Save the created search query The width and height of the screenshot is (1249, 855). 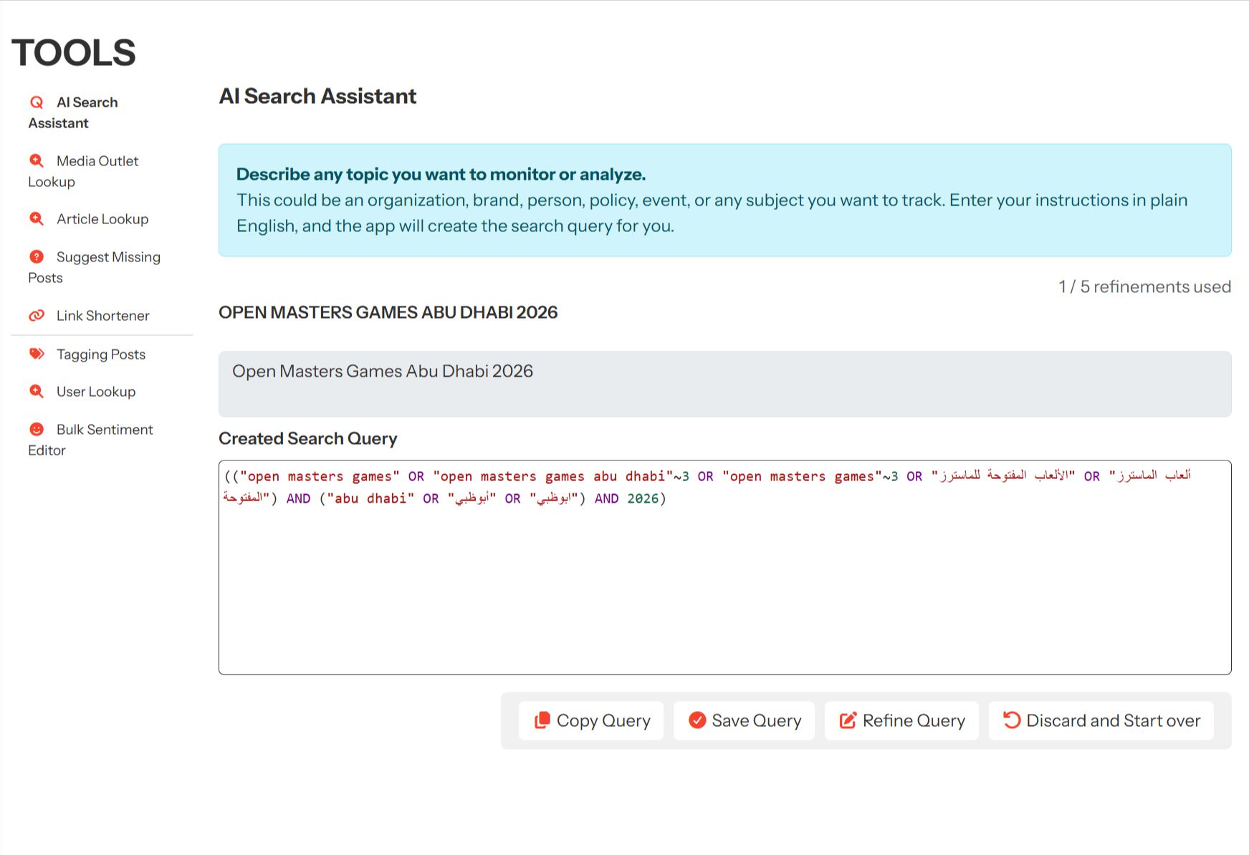pyautogui.click(x=744, y=720)
